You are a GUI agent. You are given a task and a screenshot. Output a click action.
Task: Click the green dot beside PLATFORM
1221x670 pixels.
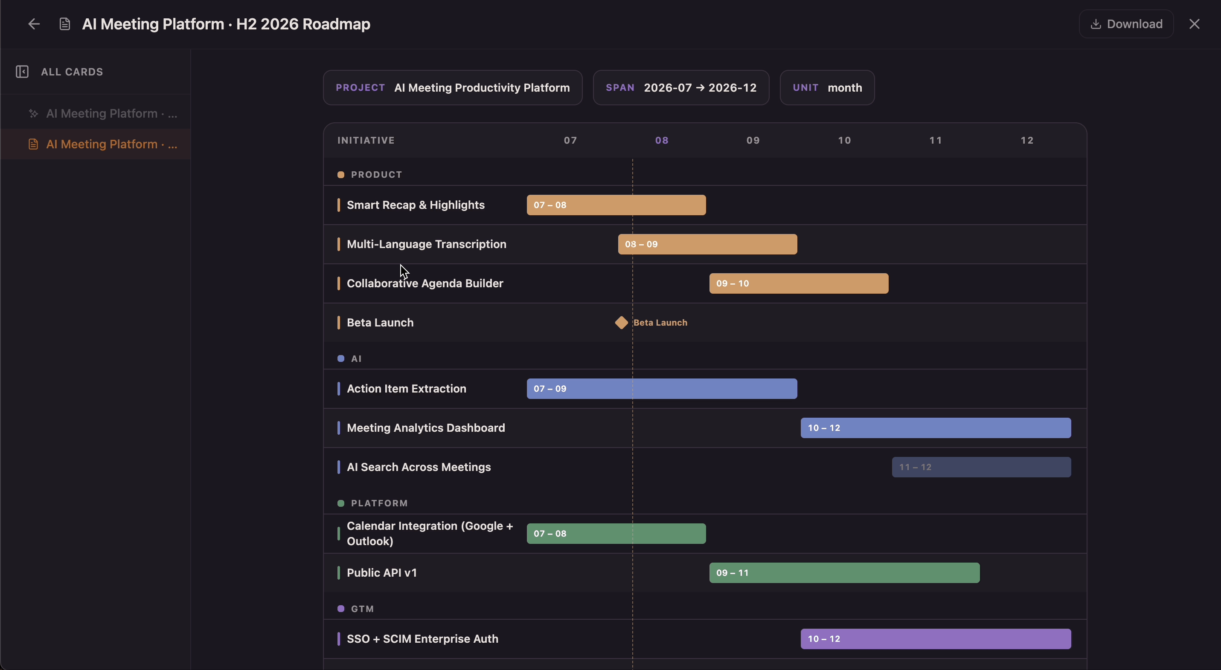340,503
